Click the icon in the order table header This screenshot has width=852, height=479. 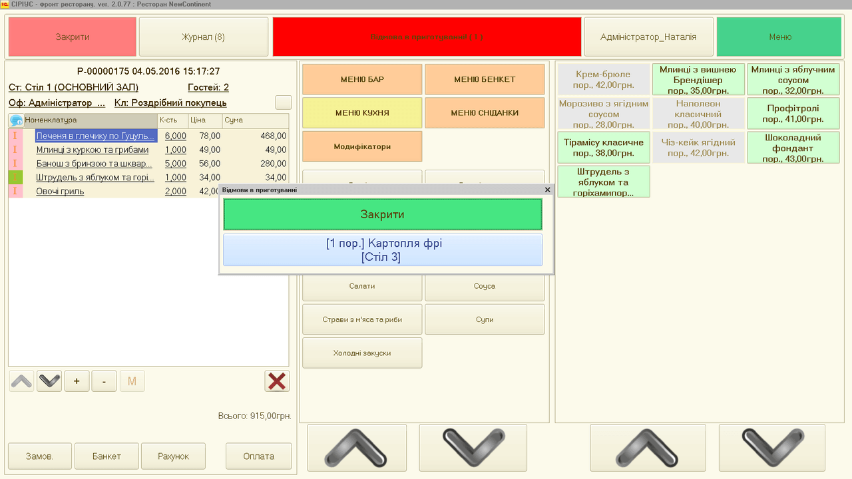pos(16,120)
